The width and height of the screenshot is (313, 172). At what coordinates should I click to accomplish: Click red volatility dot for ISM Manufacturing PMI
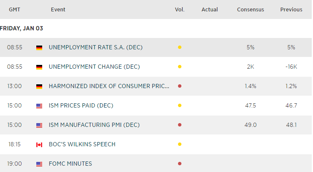pyautogui.click(x=180, y=125)
